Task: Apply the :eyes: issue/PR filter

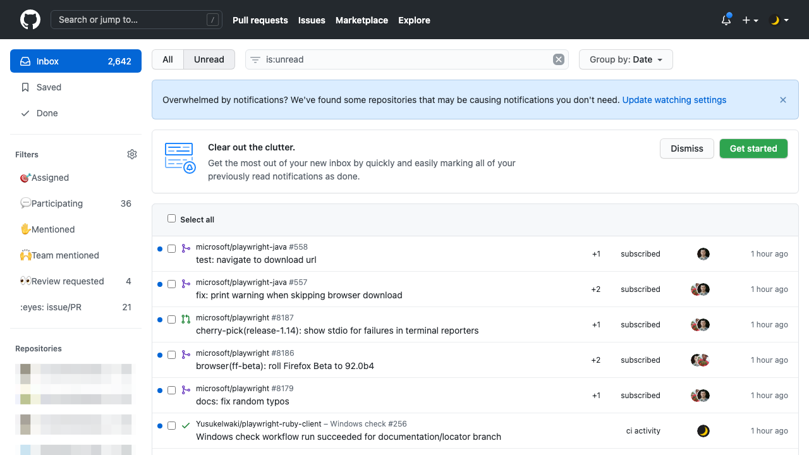Action: point(76,307)
